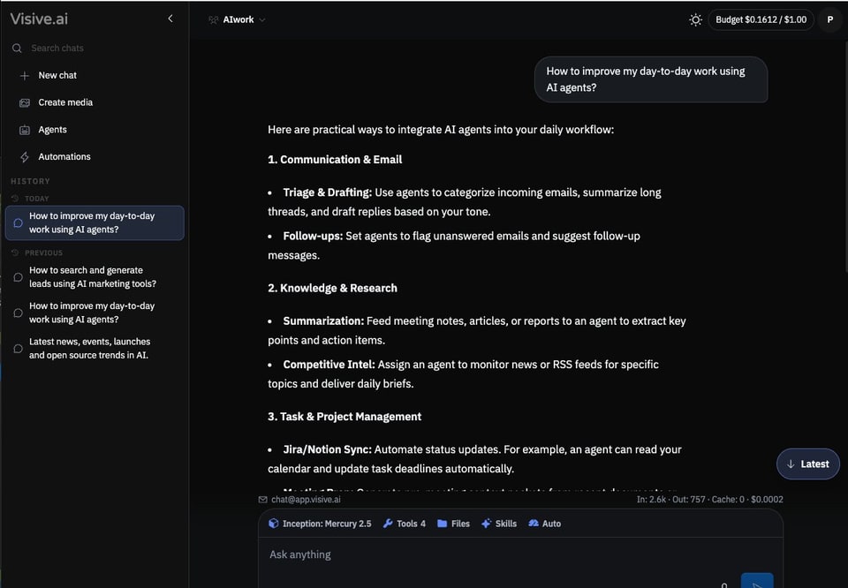The width and height of the screenshot is (848, 588).
Task: Click the cube icon beside the model name
Action: click(274, 524)
